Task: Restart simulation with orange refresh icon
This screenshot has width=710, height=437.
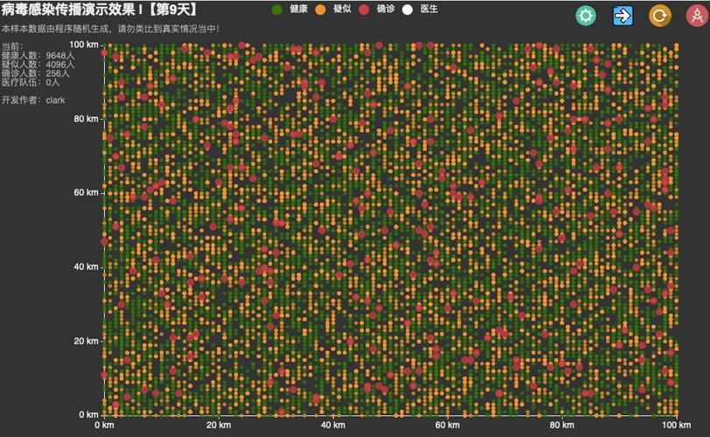Action: (660, 16)
